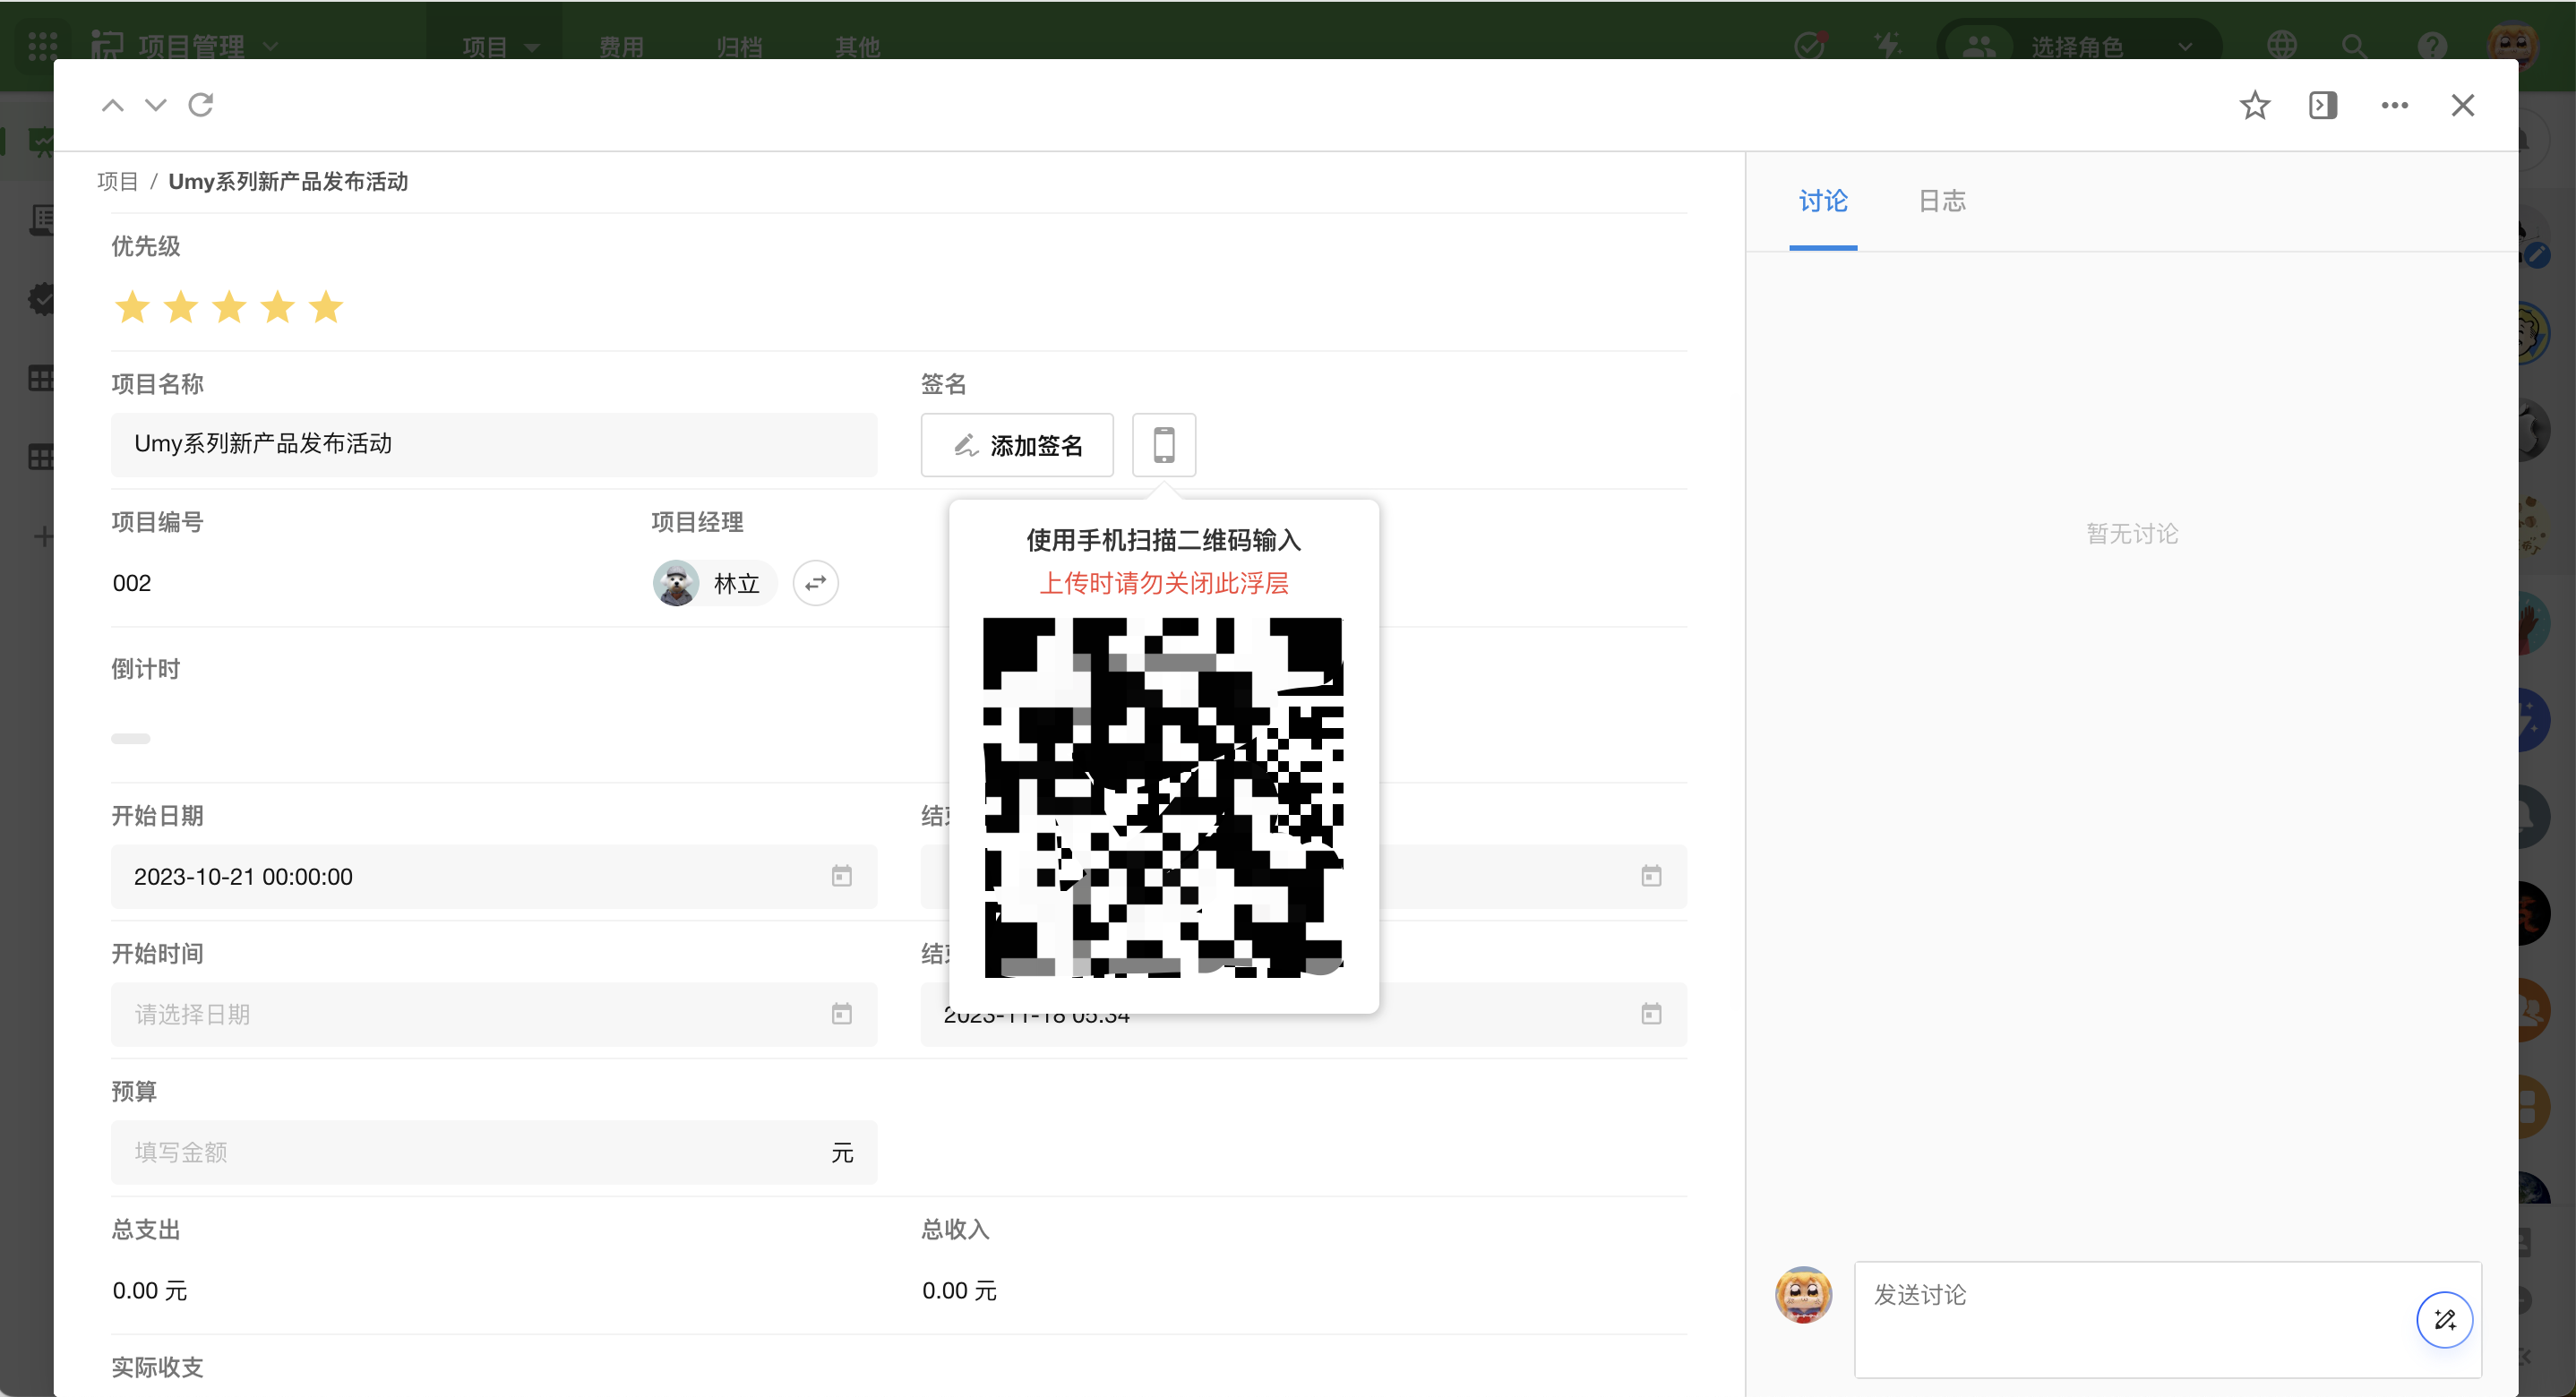Click the AI writing wand icon
Viewport: 2576px width, 1397px height.
[x=2445, y=1320]
